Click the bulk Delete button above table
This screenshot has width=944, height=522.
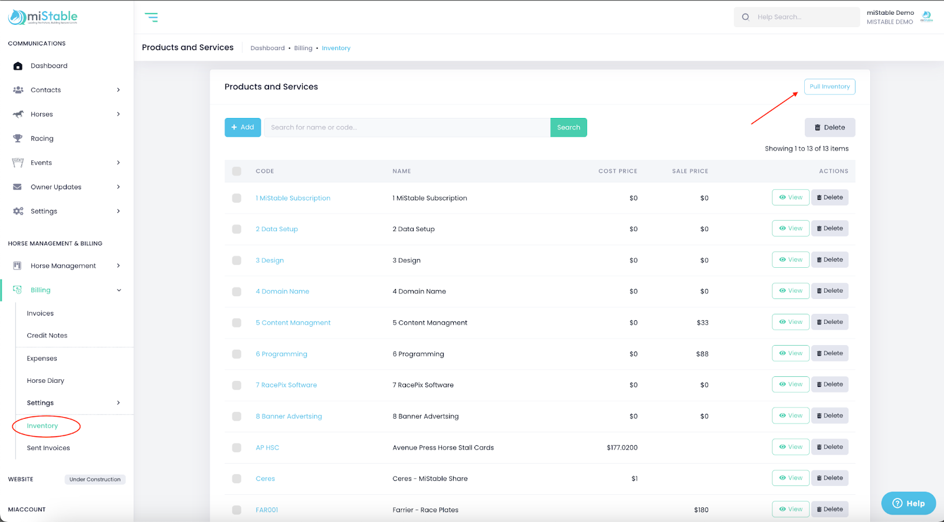[x=830, y=127]
